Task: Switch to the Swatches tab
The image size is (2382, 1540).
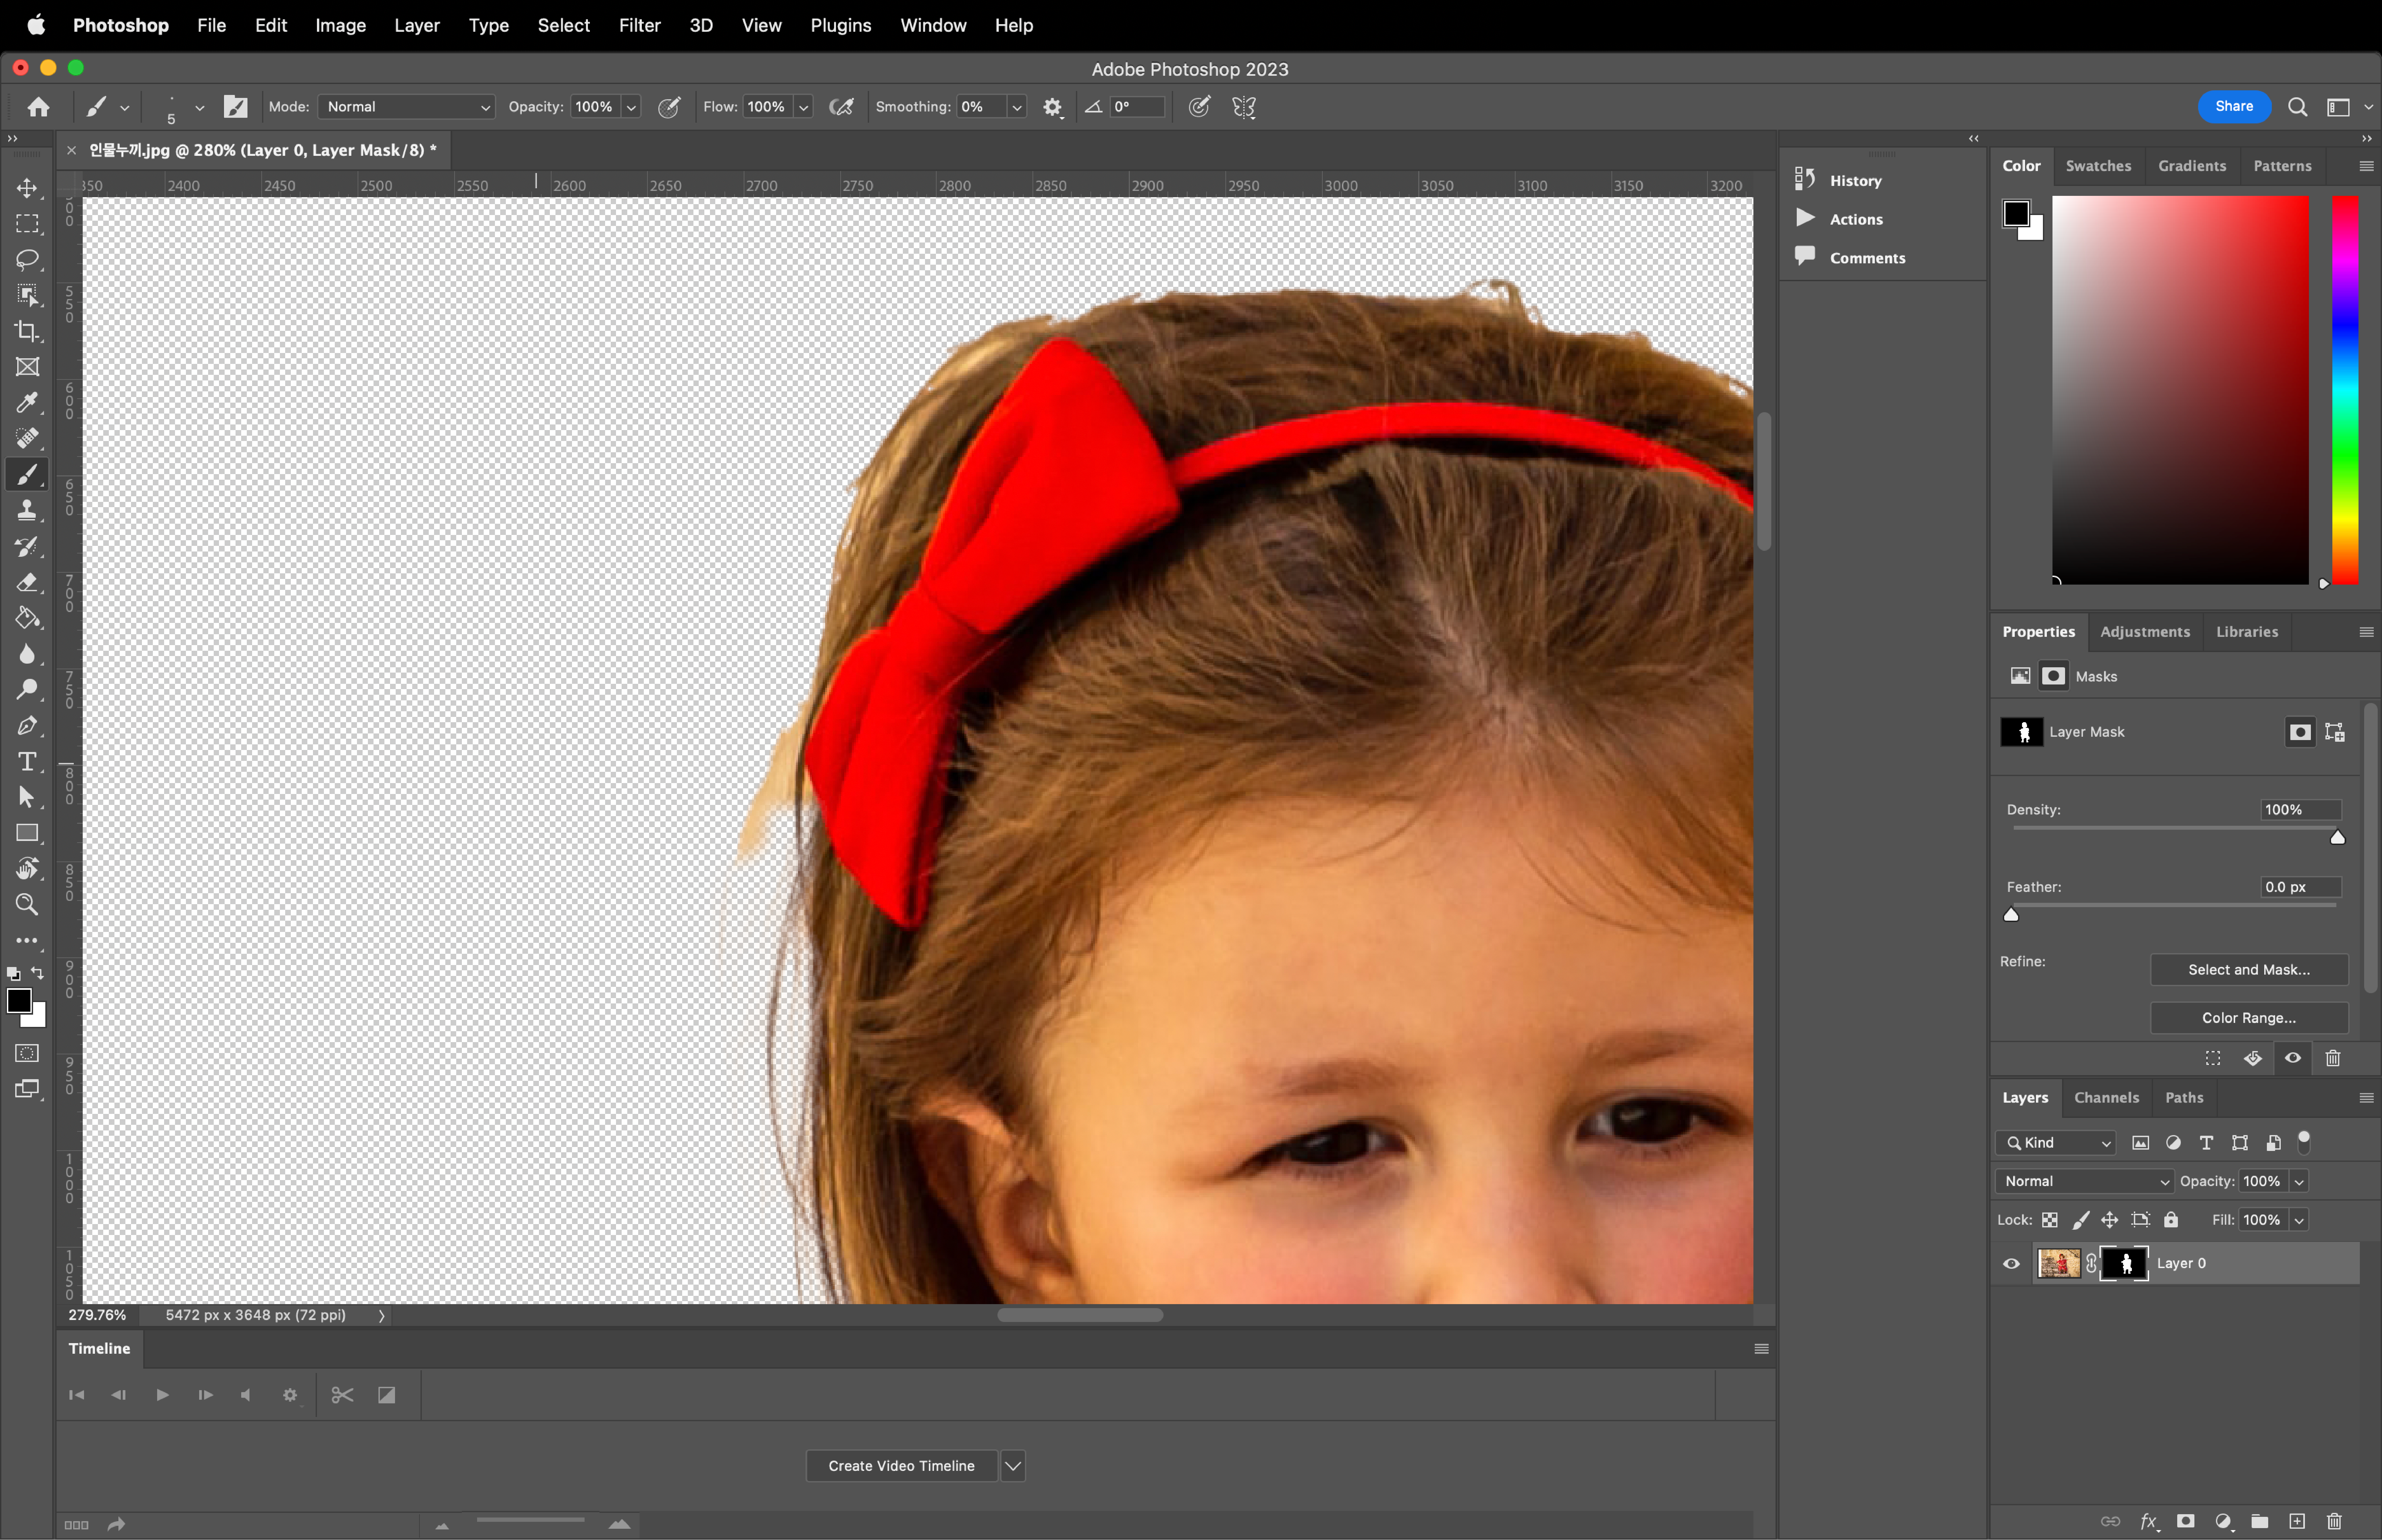Action: [x=2098, y=166]
